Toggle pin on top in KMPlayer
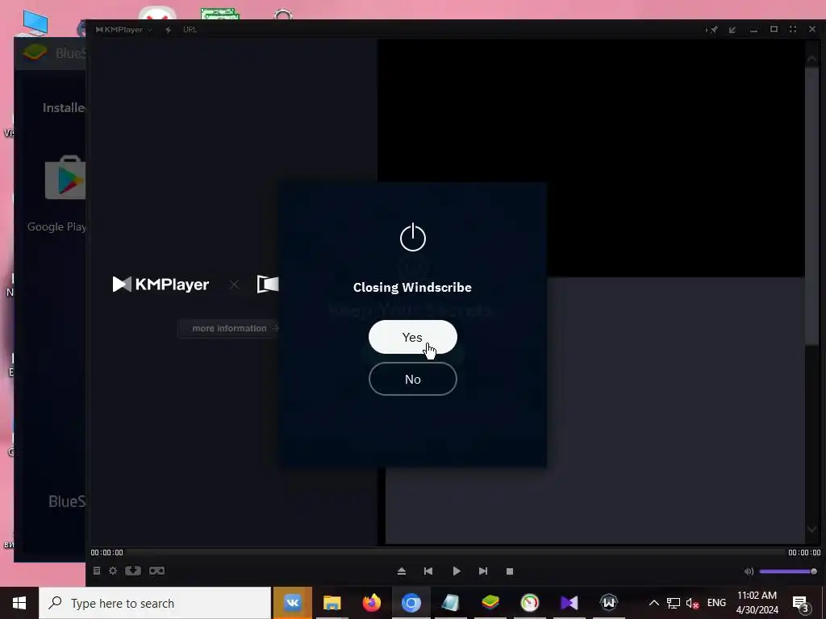This screenshot has height=619, width=826. pos(711,30)
